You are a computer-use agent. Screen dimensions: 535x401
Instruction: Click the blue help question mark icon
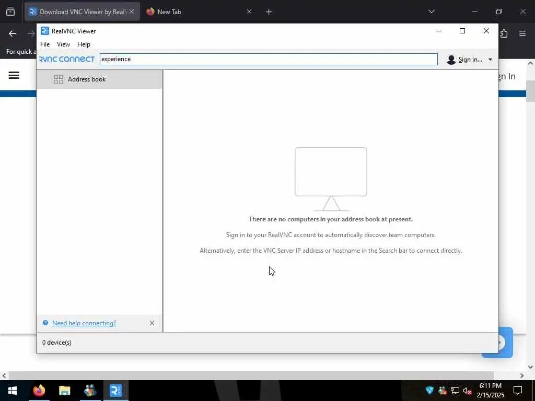click(x=45, y=323)
